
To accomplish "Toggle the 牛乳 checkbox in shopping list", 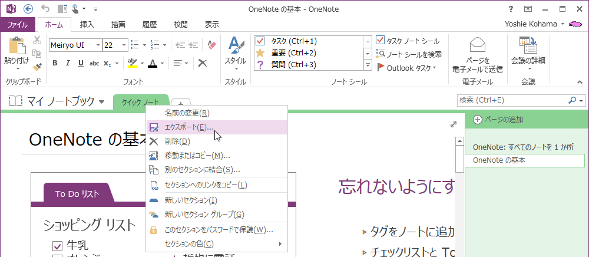I will 58,246.
